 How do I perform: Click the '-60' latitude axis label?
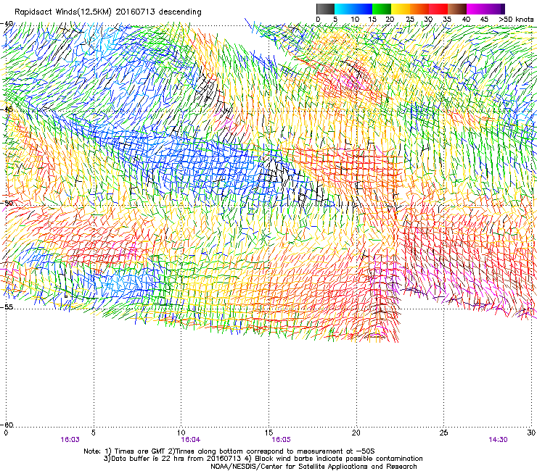[x=7, y=425]
